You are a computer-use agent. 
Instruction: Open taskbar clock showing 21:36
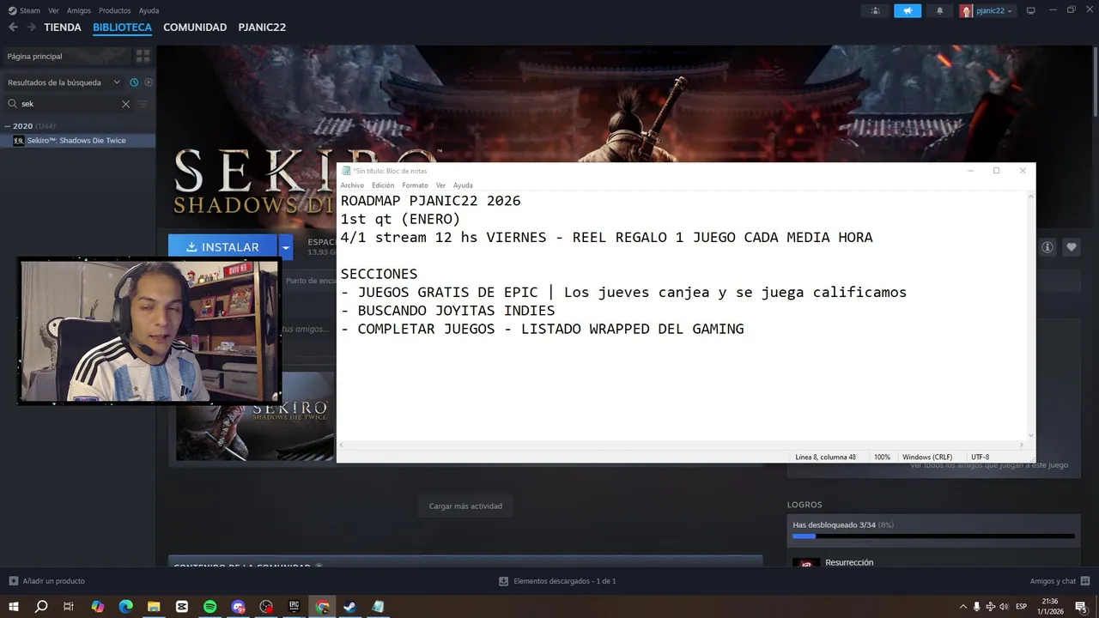coord(1050,606)
